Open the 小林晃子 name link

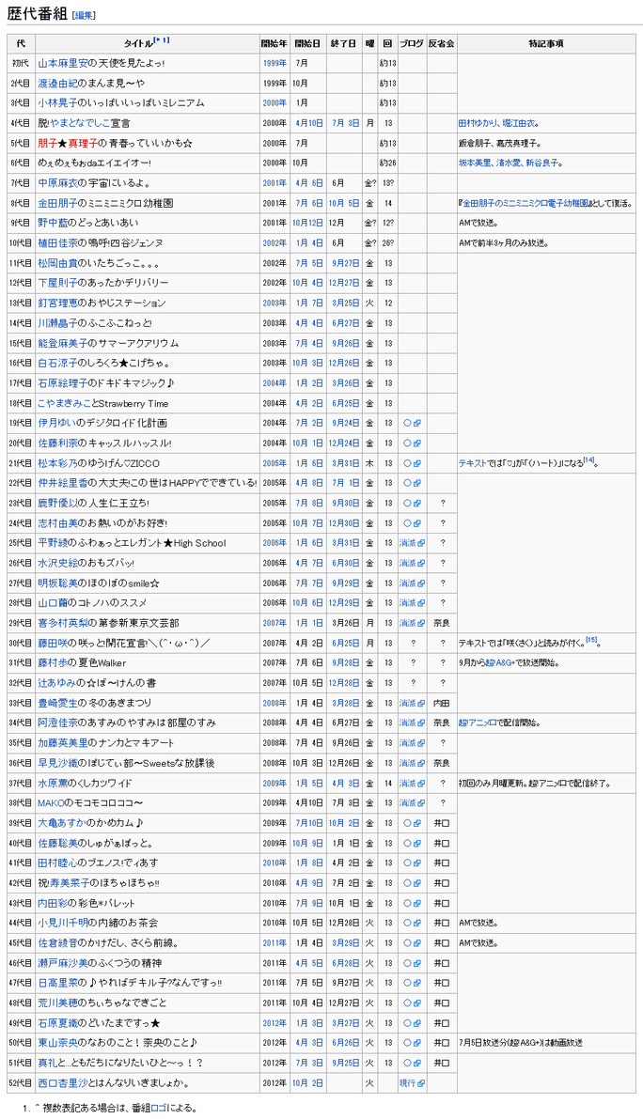coord(58,103)
